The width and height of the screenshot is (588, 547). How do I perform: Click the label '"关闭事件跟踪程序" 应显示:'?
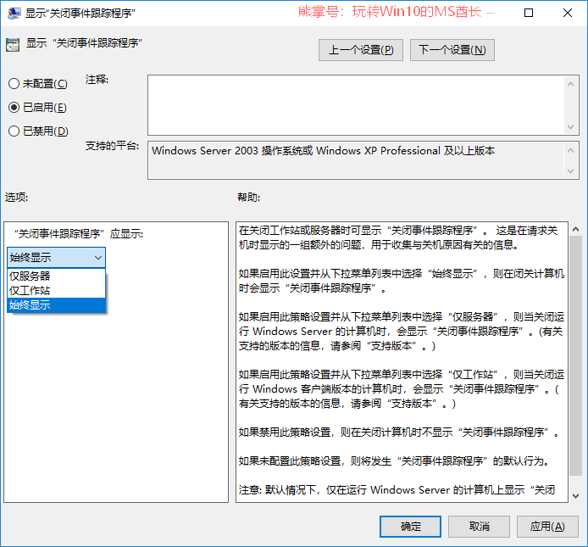tap(79, 234)
